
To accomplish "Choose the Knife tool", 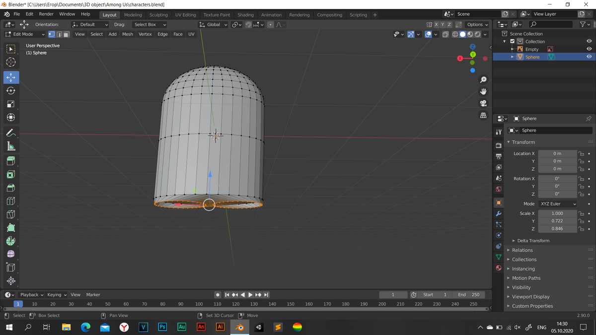I will (x=11, y=214).
